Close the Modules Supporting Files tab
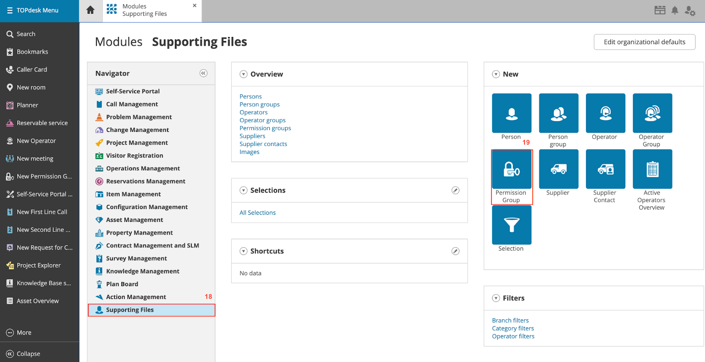Screen dimensions: 705x362 tap(195, 5)
